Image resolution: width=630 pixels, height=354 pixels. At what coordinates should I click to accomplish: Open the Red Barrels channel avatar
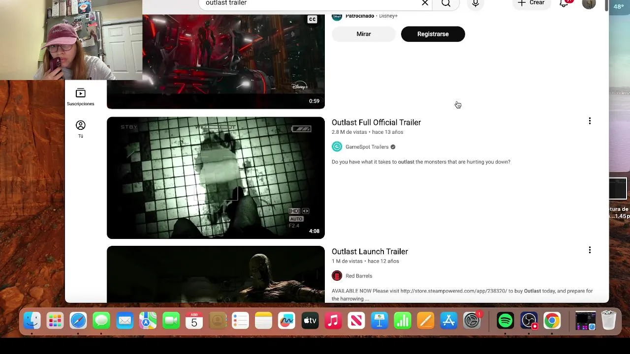pos(337,276)
